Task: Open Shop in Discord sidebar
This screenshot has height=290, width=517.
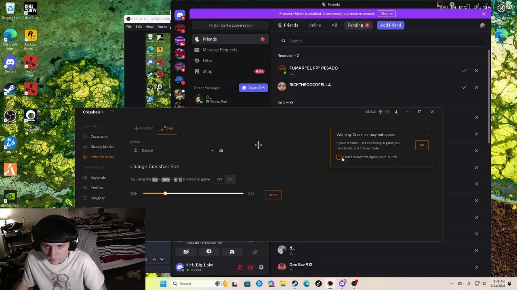Action: click(230, 71)
